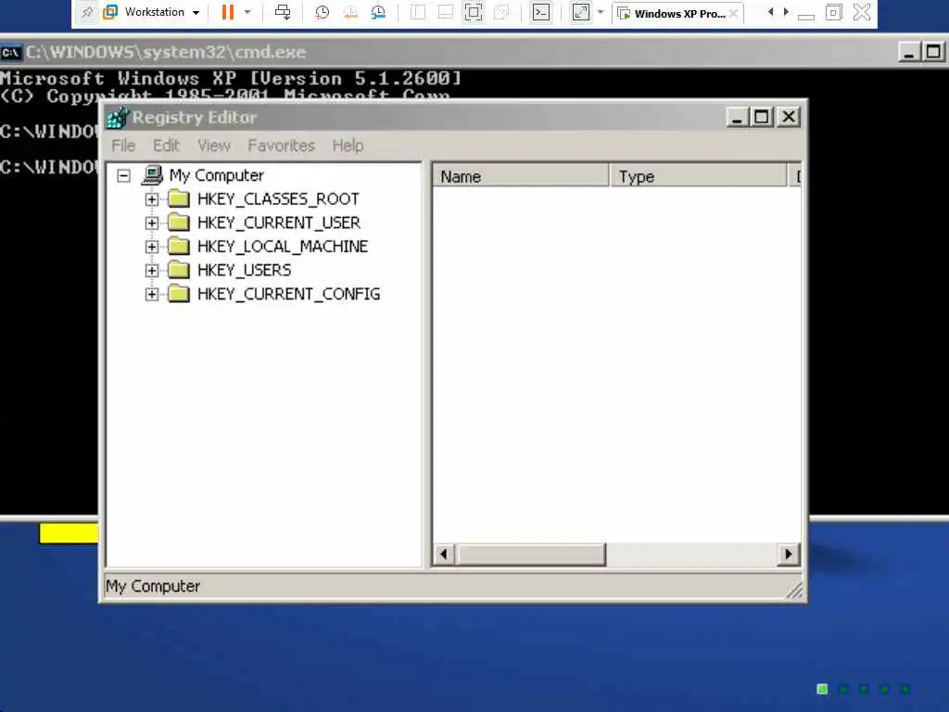
Task: Click the HKEY_CLASSES_ROOT folder icon
Action: coord(179,198)
